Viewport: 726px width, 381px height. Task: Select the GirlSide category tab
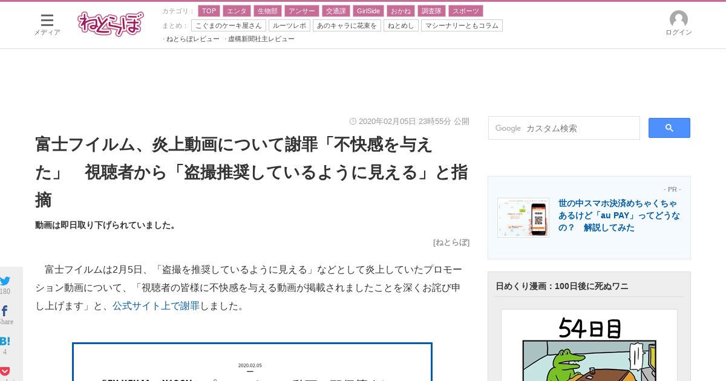click(x=368, y=11)
